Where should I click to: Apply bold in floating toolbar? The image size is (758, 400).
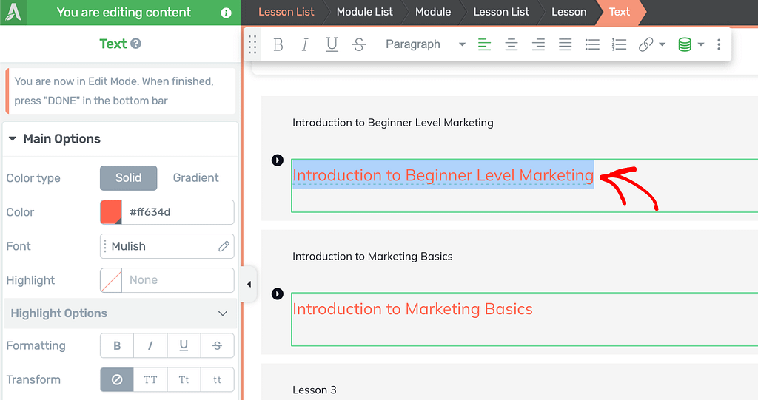[278, 44]
